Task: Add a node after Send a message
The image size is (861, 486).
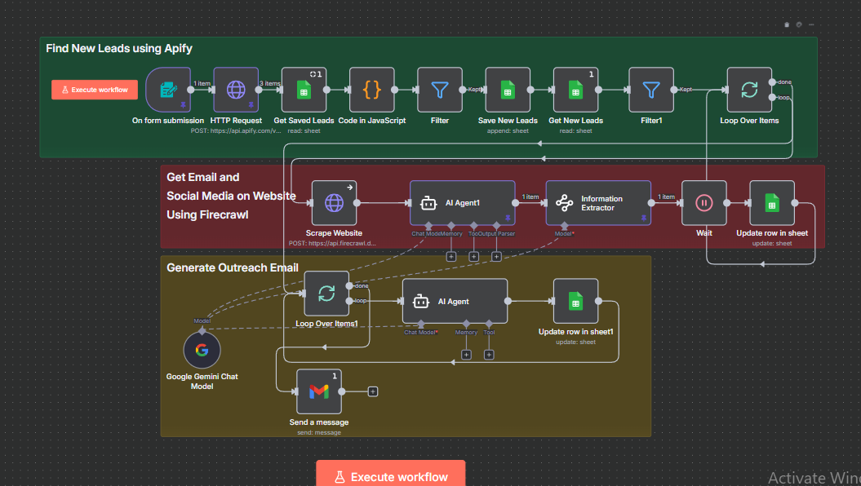Action: (x=373, y=391)
